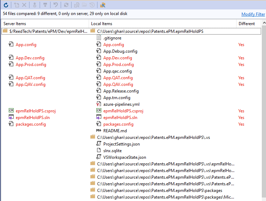266x201 pixels.
Task: Click the Delete X toolbar icon
Action: (24, 5)
